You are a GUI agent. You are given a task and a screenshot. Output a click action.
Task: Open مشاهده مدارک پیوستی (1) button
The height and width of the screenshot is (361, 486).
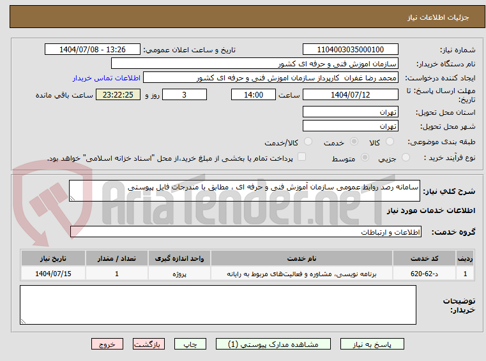click(x=273, y=344)
